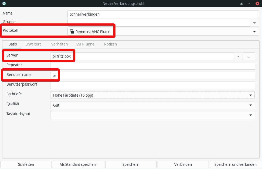
Task: Select the Basis tab
Action: (x=12, y=44)
